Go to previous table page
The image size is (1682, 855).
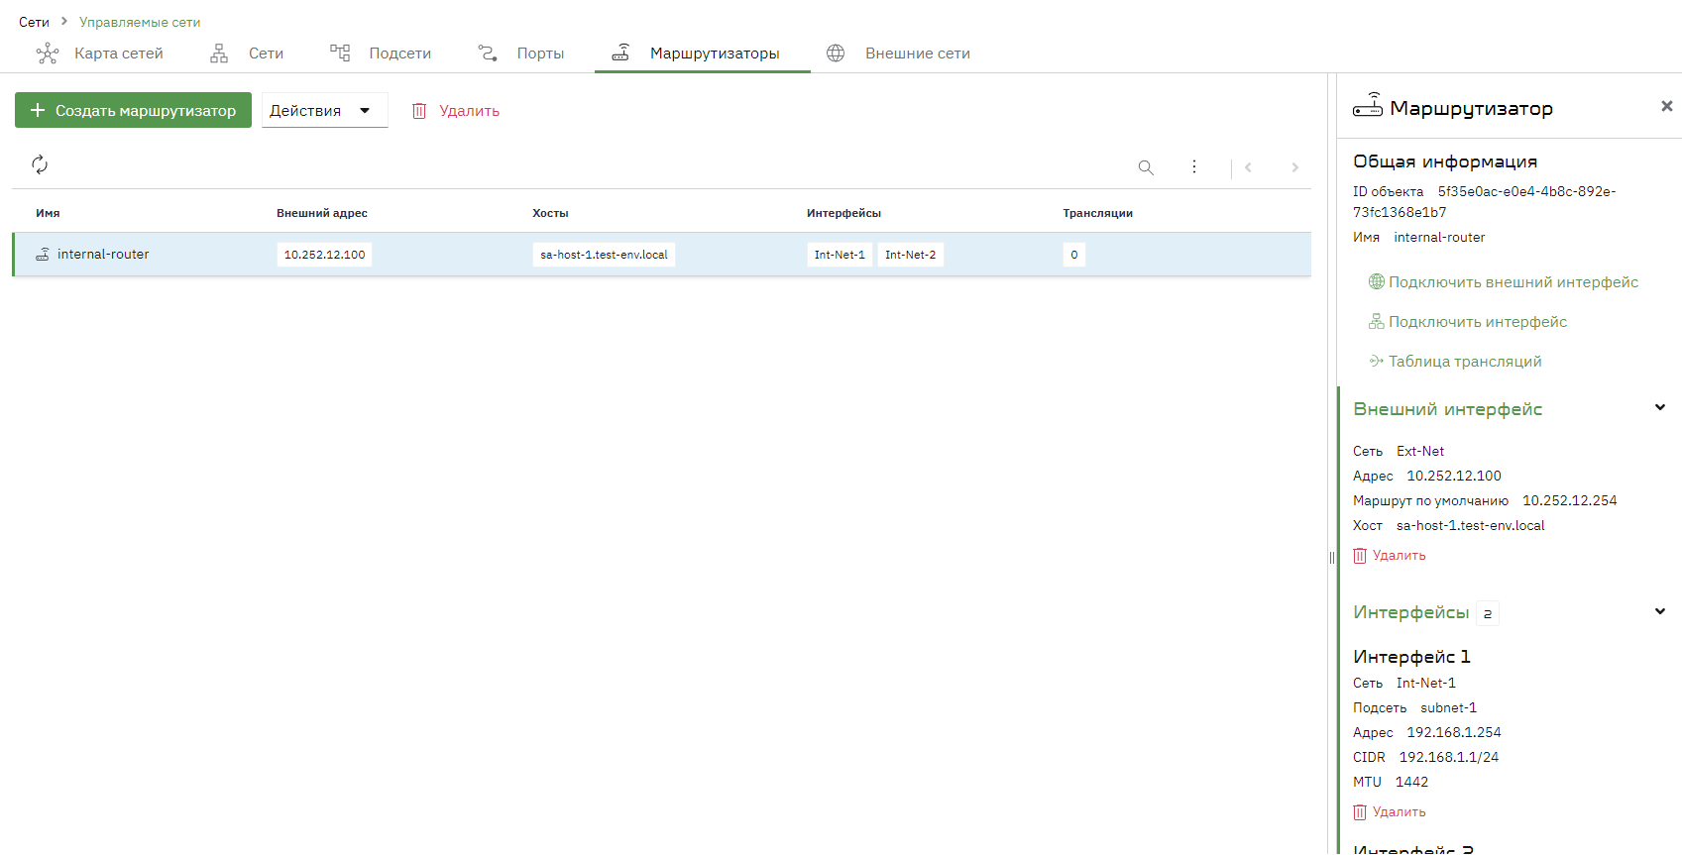pos(1249,167)
